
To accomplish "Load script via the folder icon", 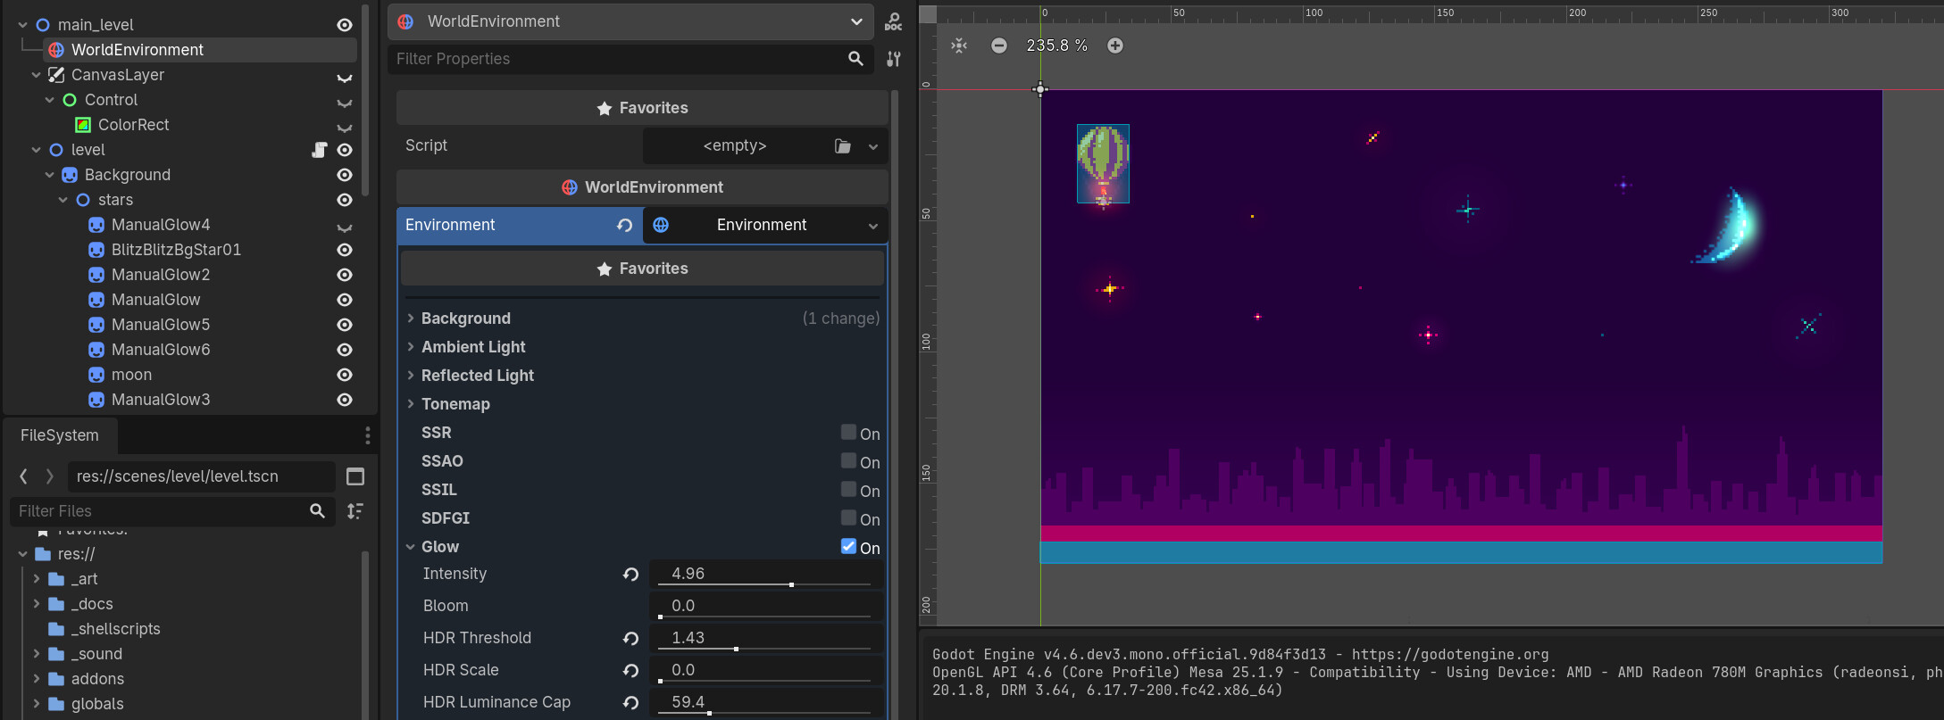I will (842, 146).
